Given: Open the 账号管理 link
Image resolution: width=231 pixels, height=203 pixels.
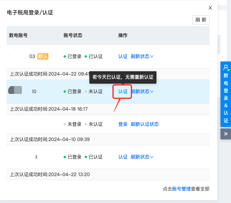Looking at the screenshot, I should pyautogui.click(x=181, y=189).
